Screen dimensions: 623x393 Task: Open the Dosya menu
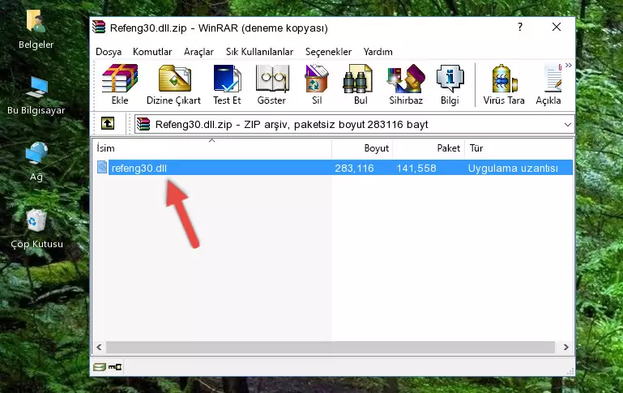(109, 52)
